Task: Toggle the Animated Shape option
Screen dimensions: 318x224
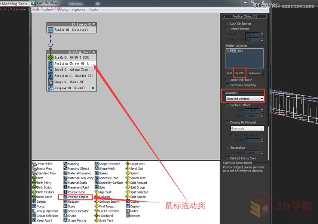Action: [x=227, y=80]
